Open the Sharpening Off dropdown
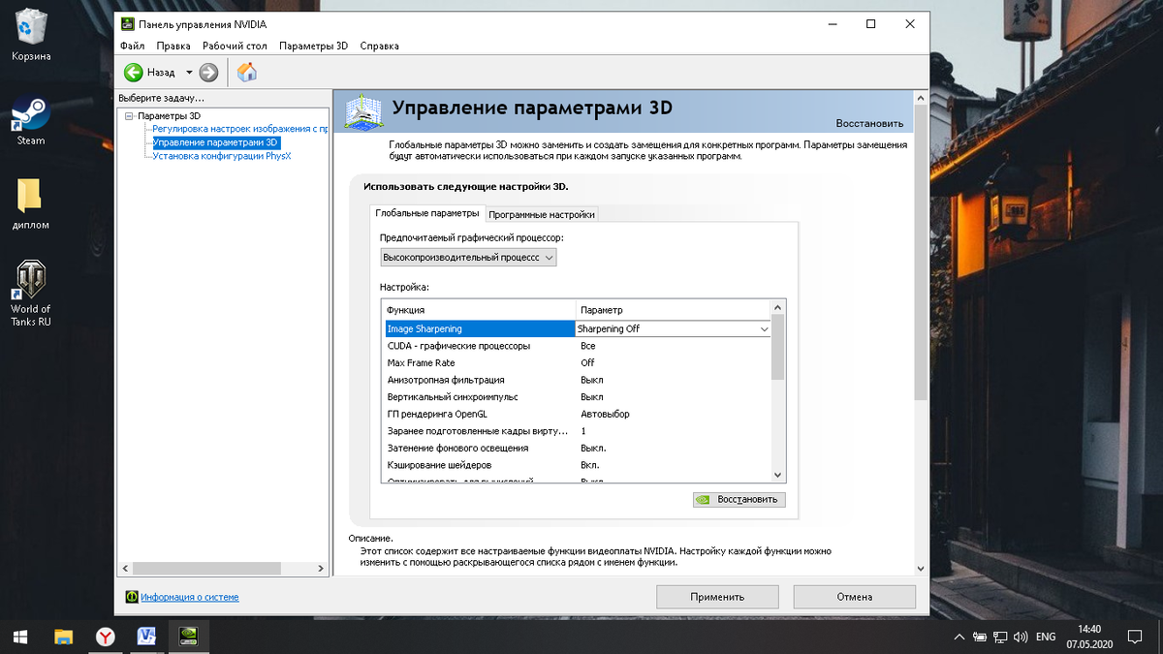This screenshot has height=654, width=1163. [764, 328]
